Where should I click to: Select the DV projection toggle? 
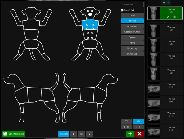pos(126,121)
